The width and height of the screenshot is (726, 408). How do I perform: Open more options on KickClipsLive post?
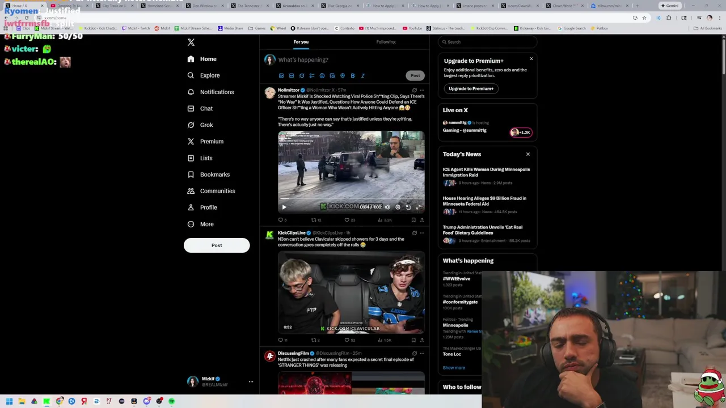pyautogui.click(x=421, y=233)
